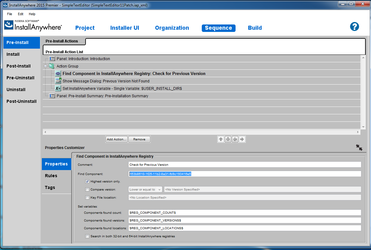Click the Add Action button
The image size is (371, 250).
tap(117, 139)
